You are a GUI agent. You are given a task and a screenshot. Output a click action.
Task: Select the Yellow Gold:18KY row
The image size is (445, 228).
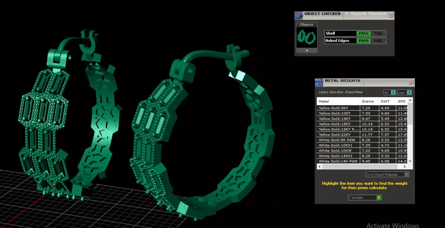[362, 124]
